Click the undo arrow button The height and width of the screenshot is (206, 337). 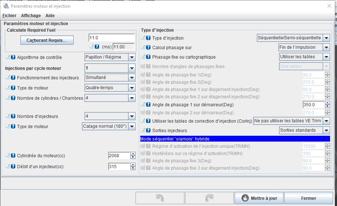pyautogui.click(x=160, y=198)
